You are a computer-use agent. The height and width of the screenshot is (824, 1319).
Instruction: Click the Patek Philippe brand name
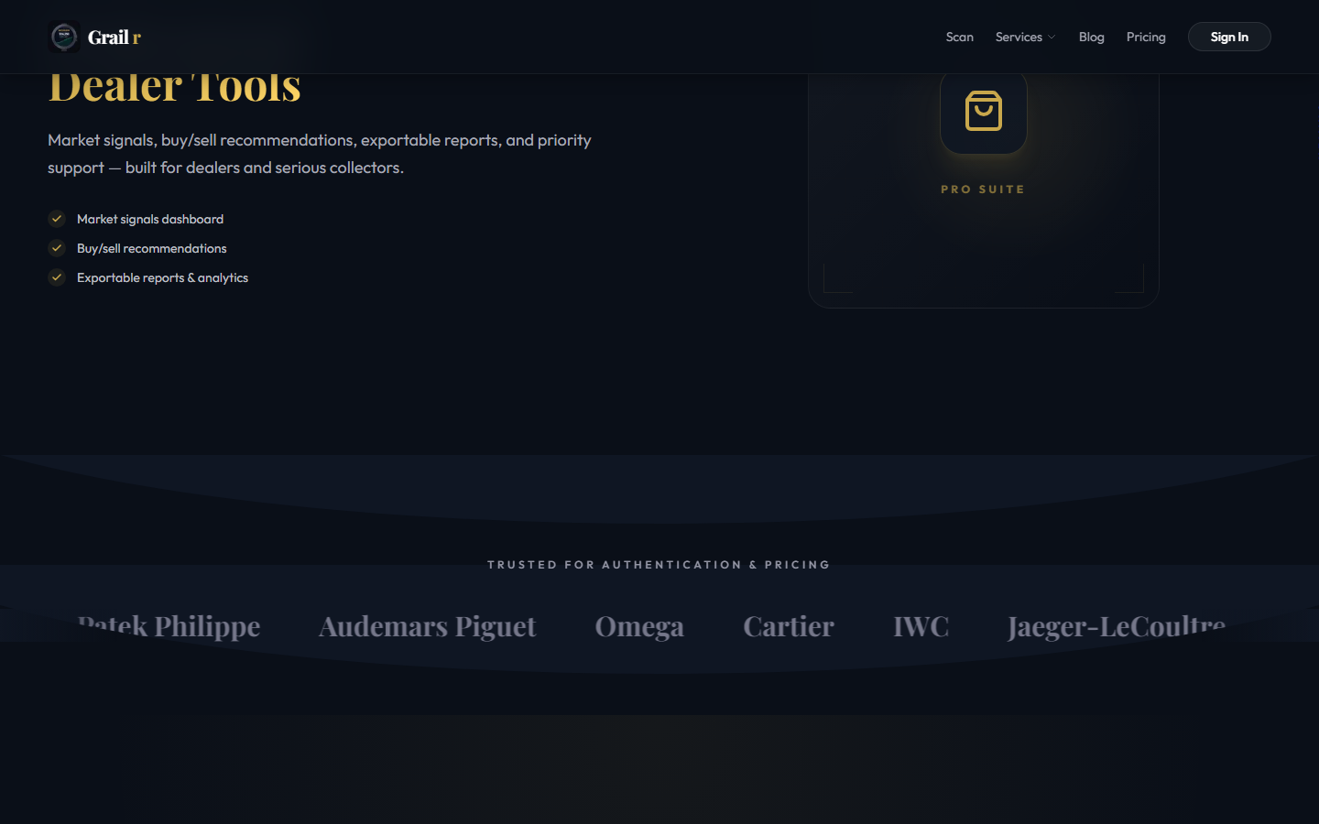(x=169, y=627)
